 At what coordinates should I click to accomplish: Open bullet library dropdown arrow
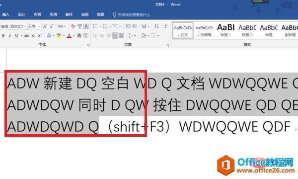[100, 26]
